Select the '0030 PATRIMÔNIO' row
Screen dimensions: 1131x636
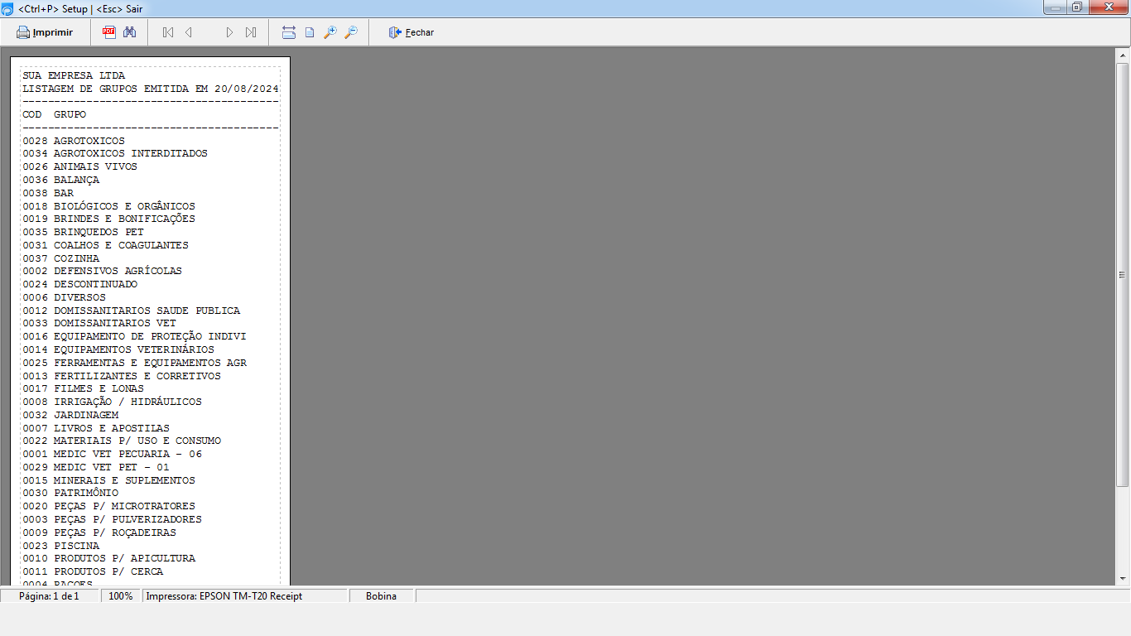click(x=71, y=493)
